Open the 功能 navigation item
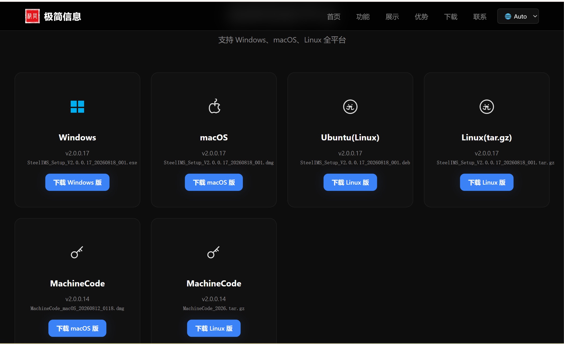 pos(363,17)
